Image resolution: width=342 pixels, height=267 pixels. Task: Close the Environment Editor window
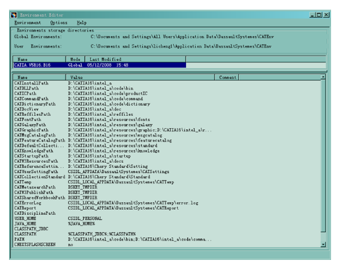pos(327,15)
